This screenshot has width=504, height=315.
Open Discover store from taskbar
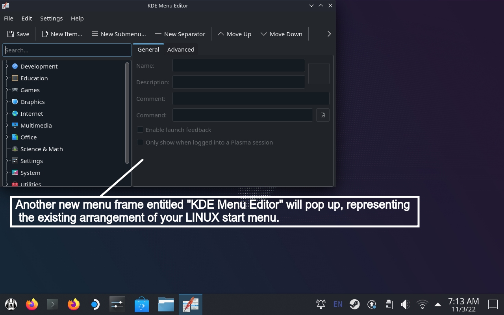[x=142, y=304]
